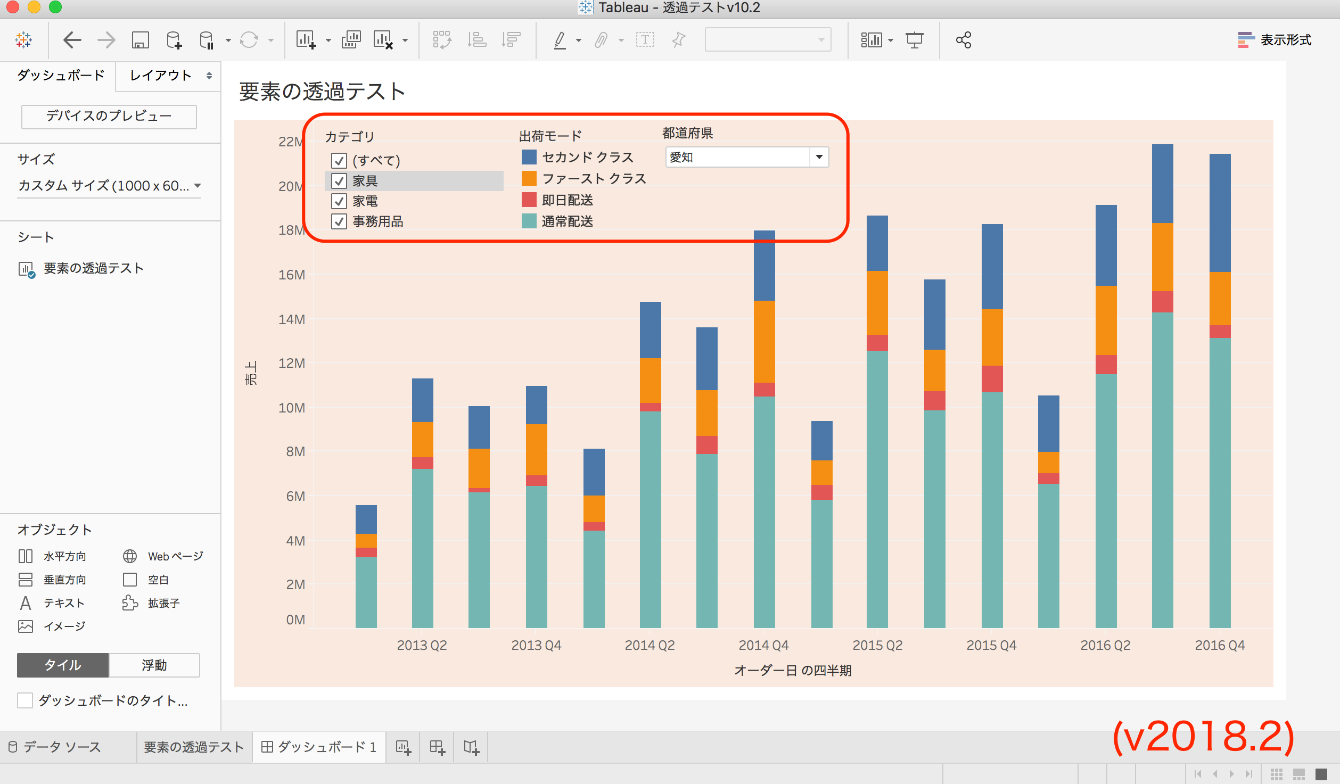Image resolution: width=1340 pixels, height=784 pixels.
Task: Click the duplicate sheet toolbar icon
Action: tap(351, 39)
